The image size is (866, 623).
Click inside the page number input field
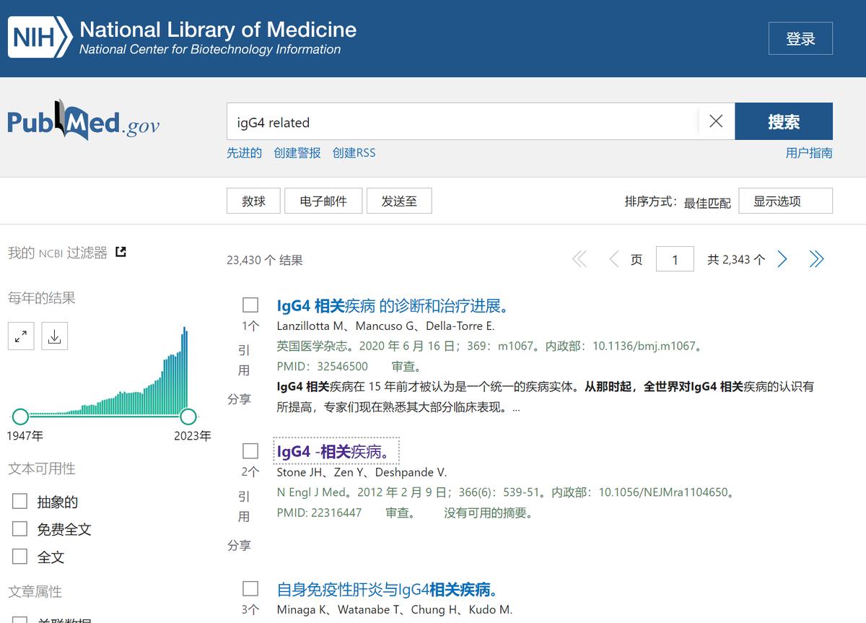[674, 258]
